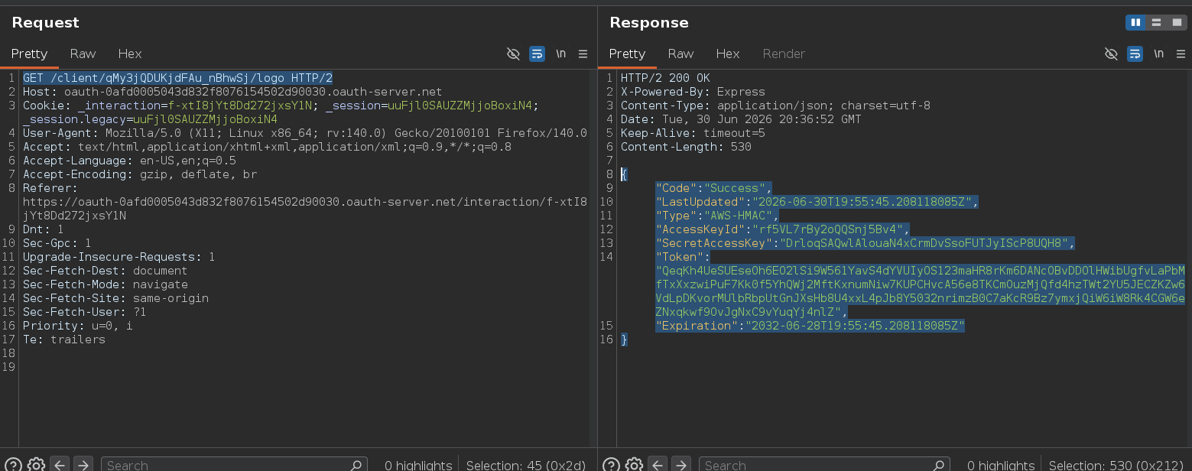Toggle word wrap icon in Request panel
The height and width of the screenshot is (471, 1192).
point(537,54)
